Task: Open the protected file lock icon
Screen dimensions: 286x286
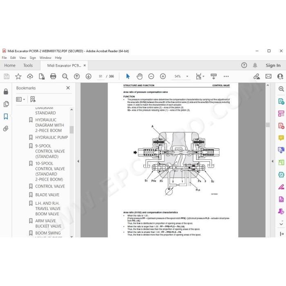Action: click(42, 76)
